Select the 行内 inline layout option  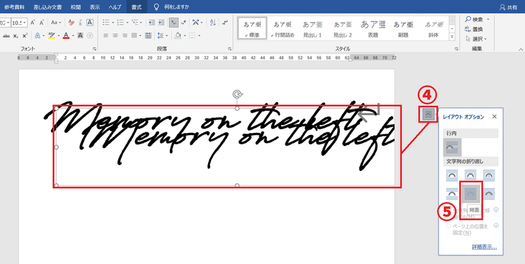pyautogui.click(x=452, y=147)
